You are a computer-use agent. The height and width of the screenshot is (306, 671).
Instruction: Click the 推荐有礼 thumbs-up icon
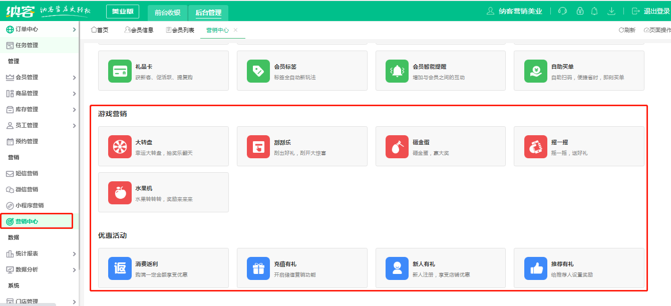(x=536, y=268)
